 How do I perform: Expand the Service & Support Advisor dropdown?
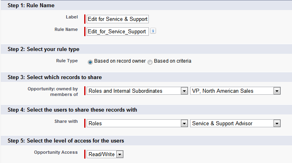pyautogui.click(x=235, y=123)
